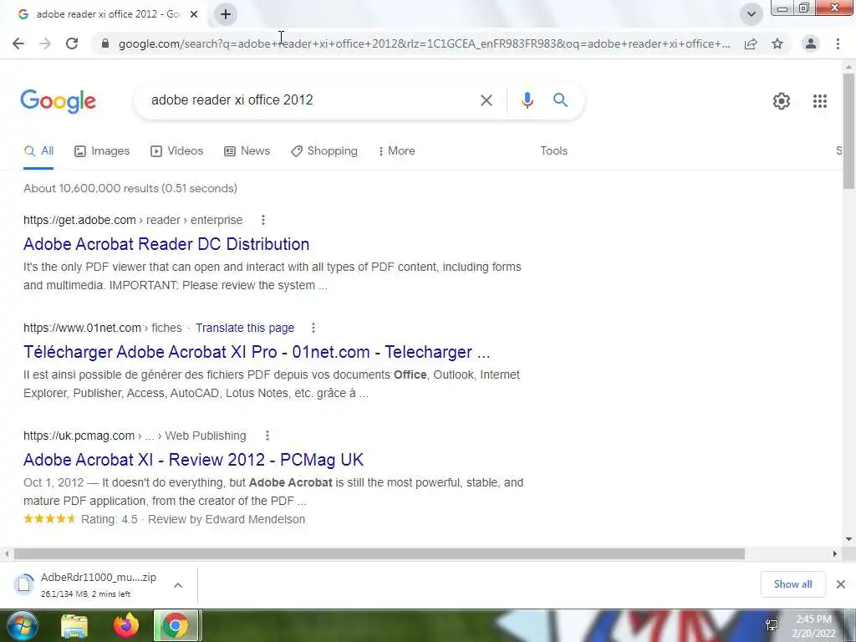Click the horizontal scrollbar thumb

click(x=379, y=554)
